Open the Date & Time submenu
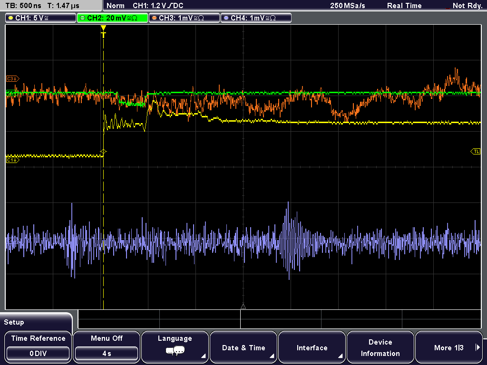The height and width of the screenshot is (365, 487). tap(243, 347)
